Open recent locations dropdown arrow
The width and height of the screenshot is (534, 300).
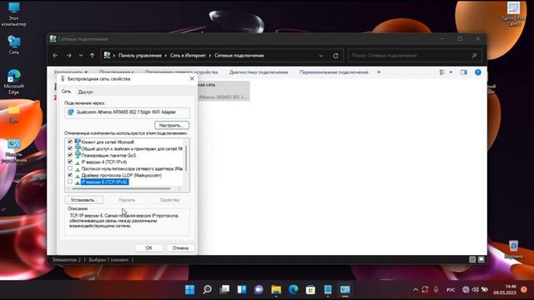81,56
